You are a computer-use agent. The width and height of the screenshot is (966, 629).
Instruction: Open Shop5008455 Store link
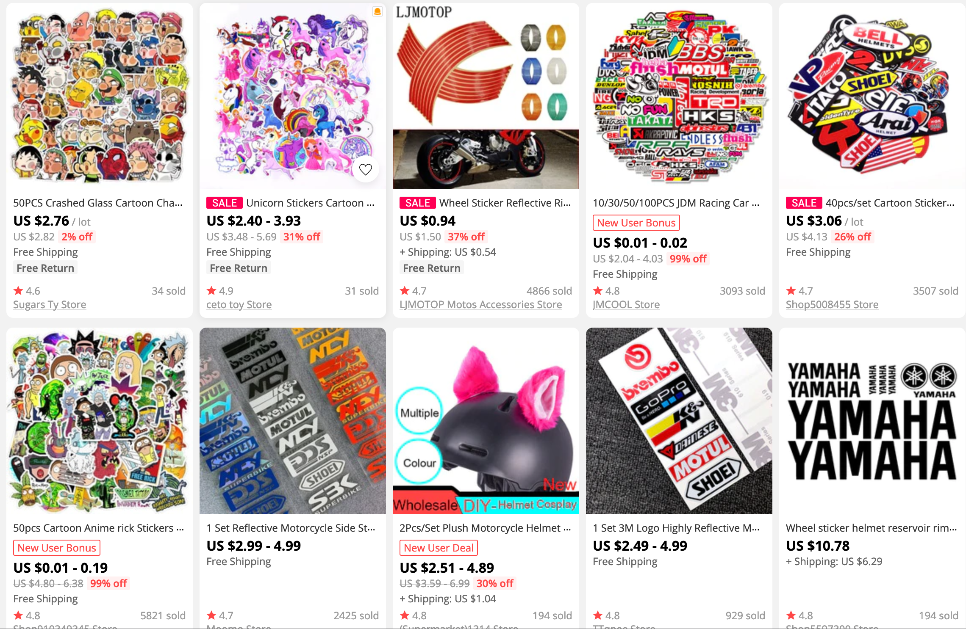point(832,305)
